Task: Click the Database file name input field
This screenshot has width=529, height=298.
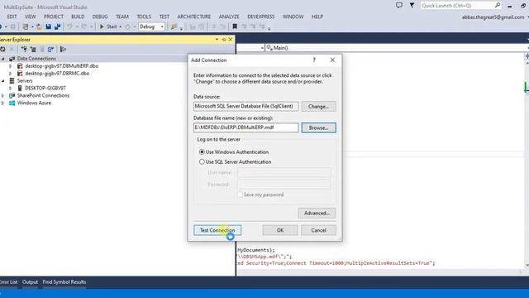Action: tap(246, 127)
